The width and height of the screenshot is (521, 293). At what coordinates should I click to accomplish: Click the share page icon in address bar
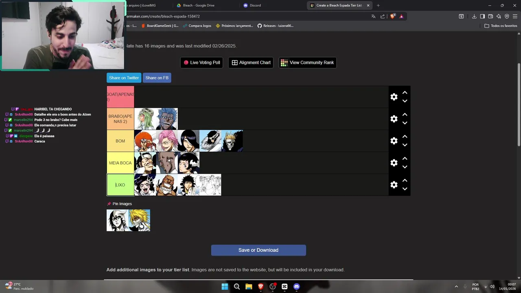(383, 16)
